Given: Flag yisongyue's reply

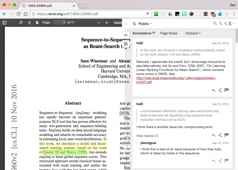Looking at the screenshot, I should (x=226, y=161).
